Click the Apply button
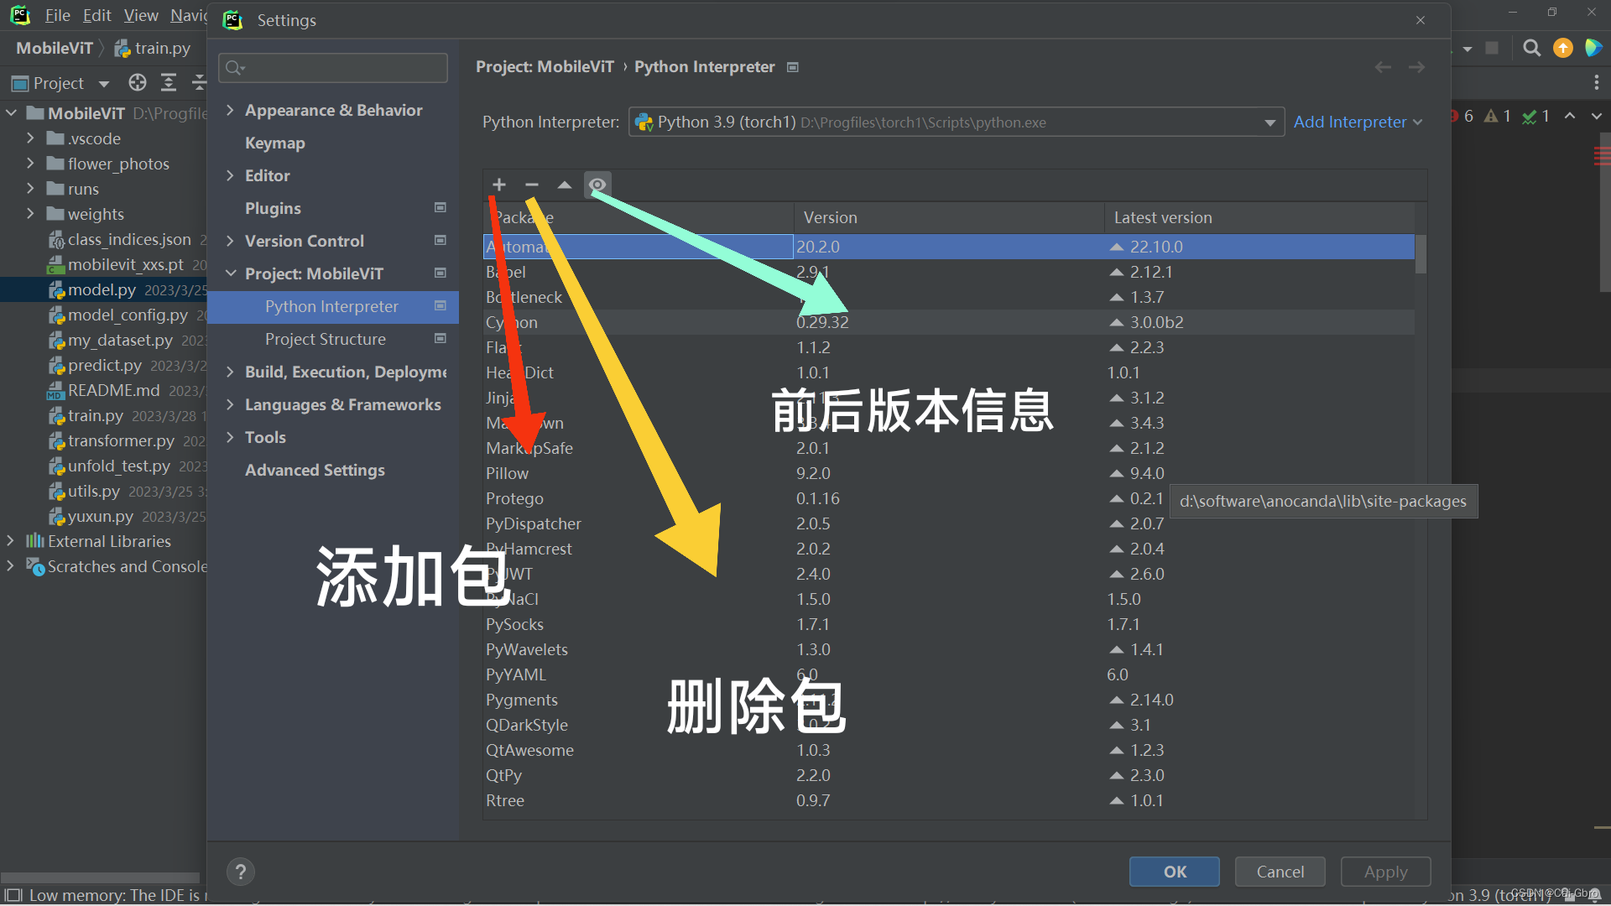The height and width of the screenshot is (906, 1611). click(1386, 872)
